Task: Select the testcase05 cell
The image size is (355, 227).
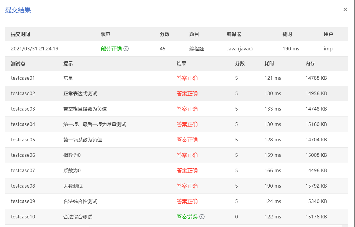Action: coord(23,140)
